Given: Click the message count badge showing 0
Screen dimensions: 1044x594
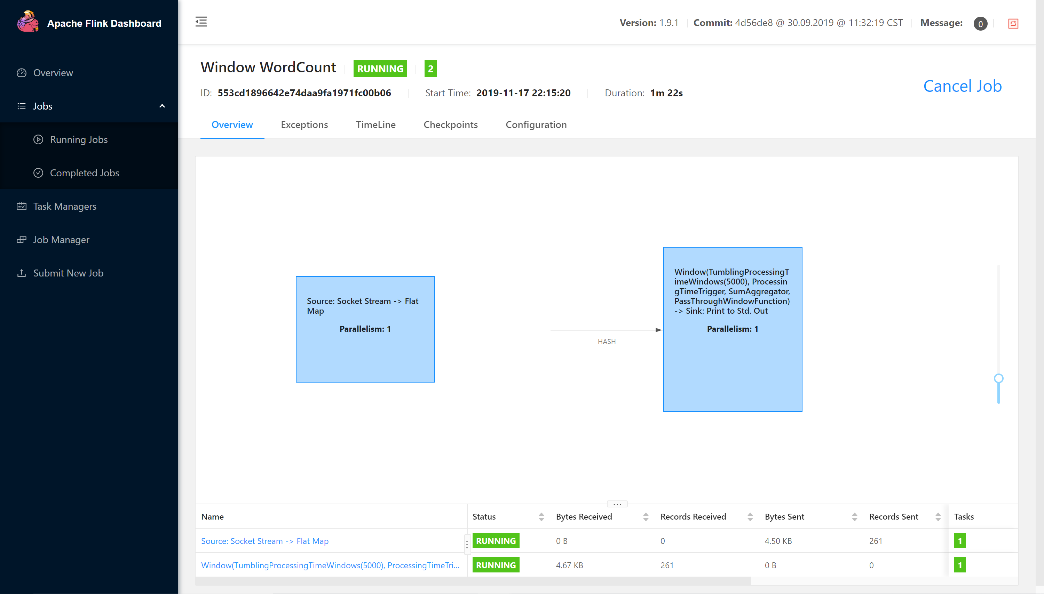Looking at the screenshot, I should tap(980, 24).
